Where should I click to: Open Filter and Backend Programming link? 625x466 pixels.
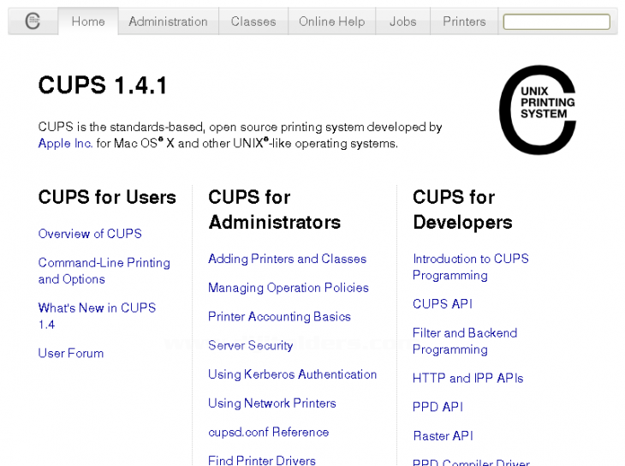click(465, 341)
